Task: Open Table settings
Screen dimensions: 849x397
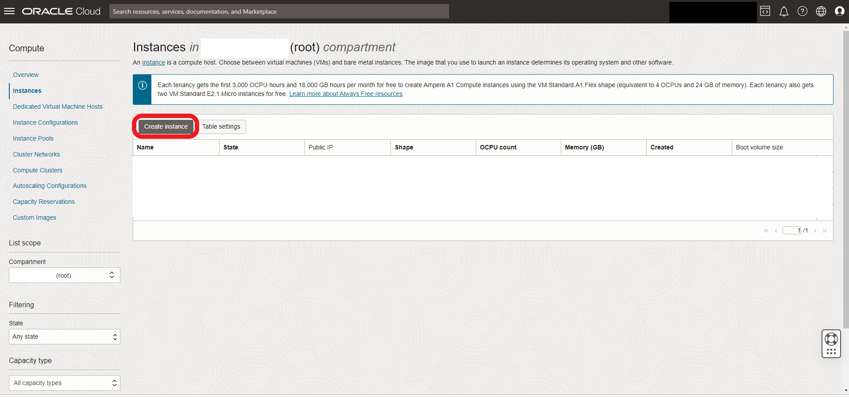Action: coord(221,127)
